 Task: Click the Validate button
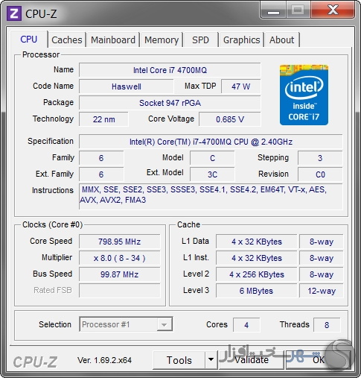251,360
